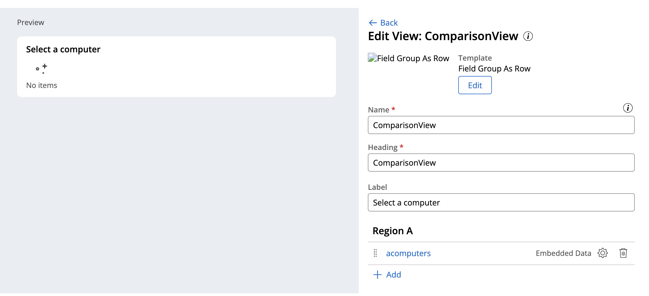Click the 'Embedded Data' label
The image size is (649, 296).
click(x=563, y=253)
